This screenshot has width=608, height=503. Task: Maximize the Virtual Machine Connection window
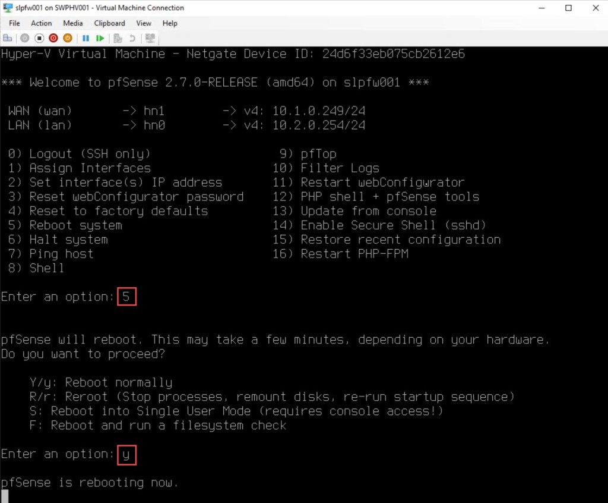coord(568,8)
